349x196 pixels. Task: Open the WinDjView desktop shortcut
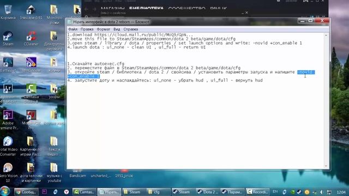point(31,64)
